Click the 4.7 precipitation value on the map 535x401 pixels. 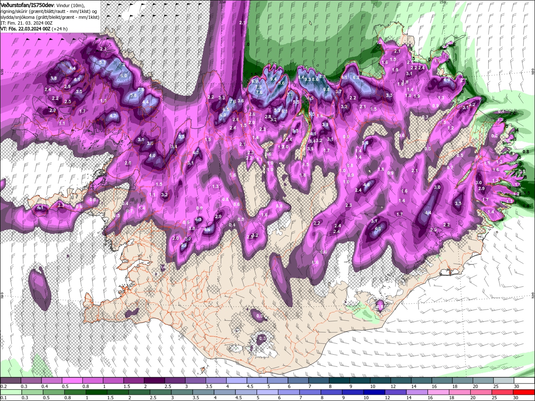(113, 116)
